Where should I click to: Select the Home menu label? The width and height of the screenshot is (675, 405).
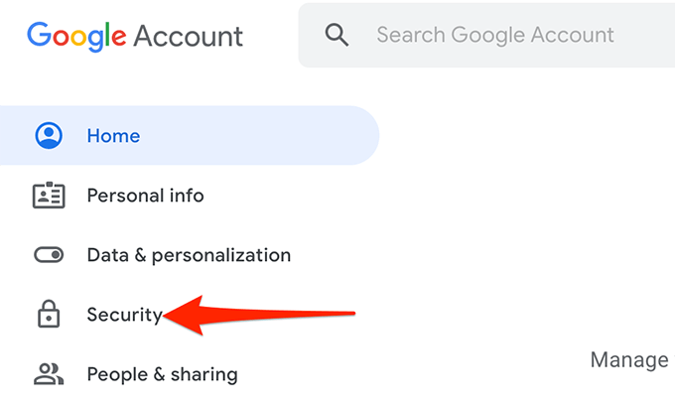(113, 136)
